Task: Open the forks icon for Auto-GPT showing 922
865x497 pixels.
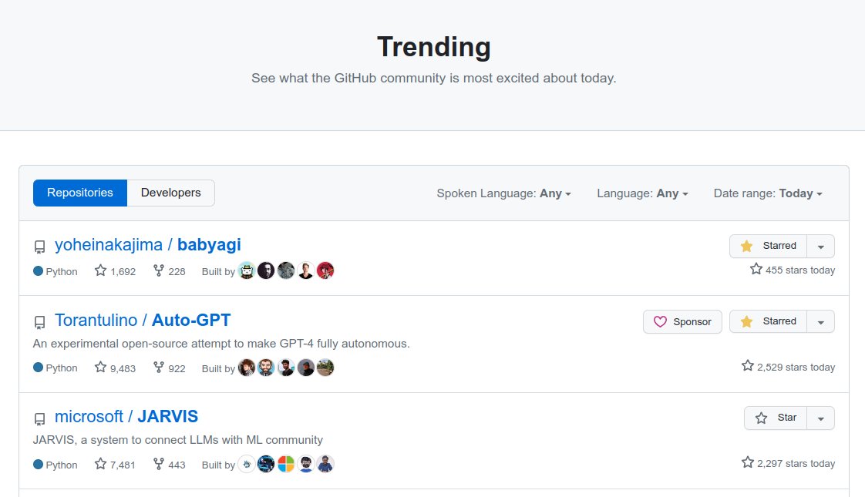Action: [x=158, y=368]
